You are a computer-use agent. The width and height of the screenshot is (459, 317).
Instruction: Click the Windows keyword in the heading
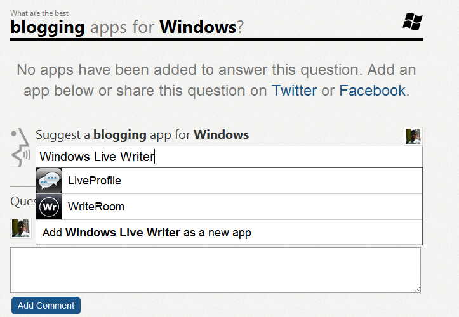tap(198, 27)
